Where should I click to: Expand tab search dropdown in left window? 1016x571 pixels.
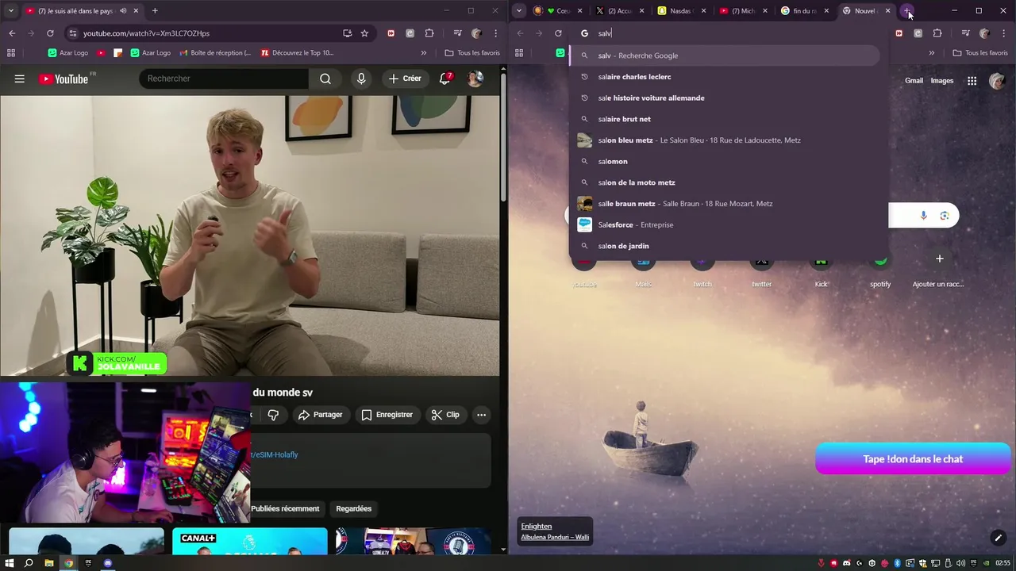pos(11,11)
